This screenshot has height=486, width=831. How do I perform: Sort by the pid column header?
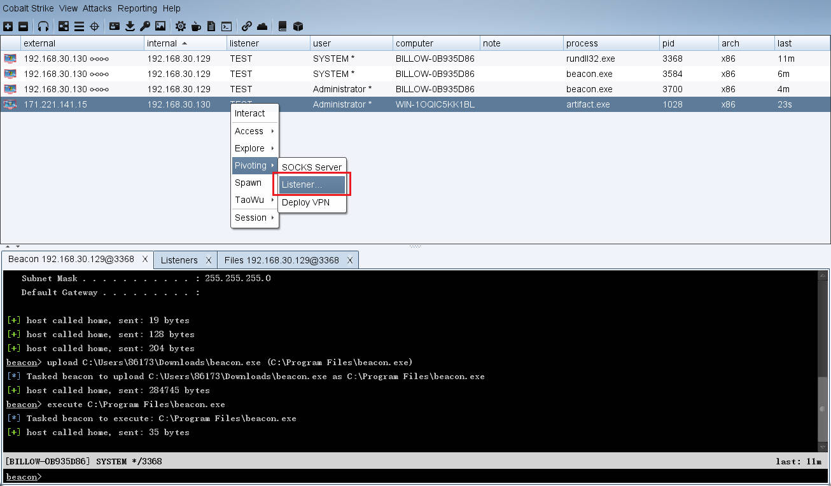coord(688,43)
